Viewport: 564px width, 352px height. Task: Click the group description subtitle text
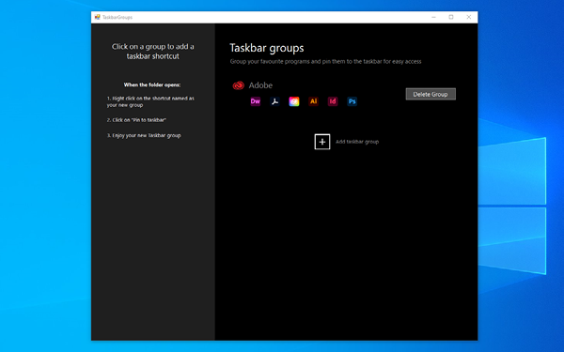pyautogui.click(x=325, y=61)
